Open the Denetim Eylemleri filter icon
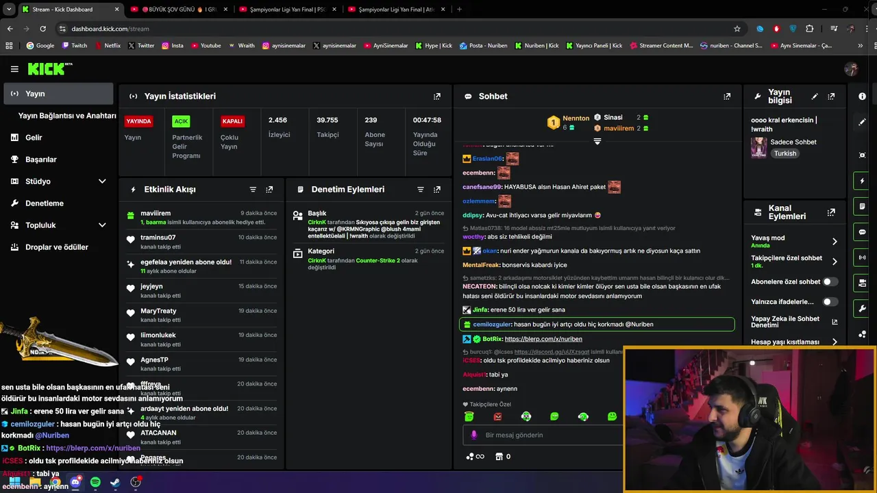877x493 pixels. (421, 190)
